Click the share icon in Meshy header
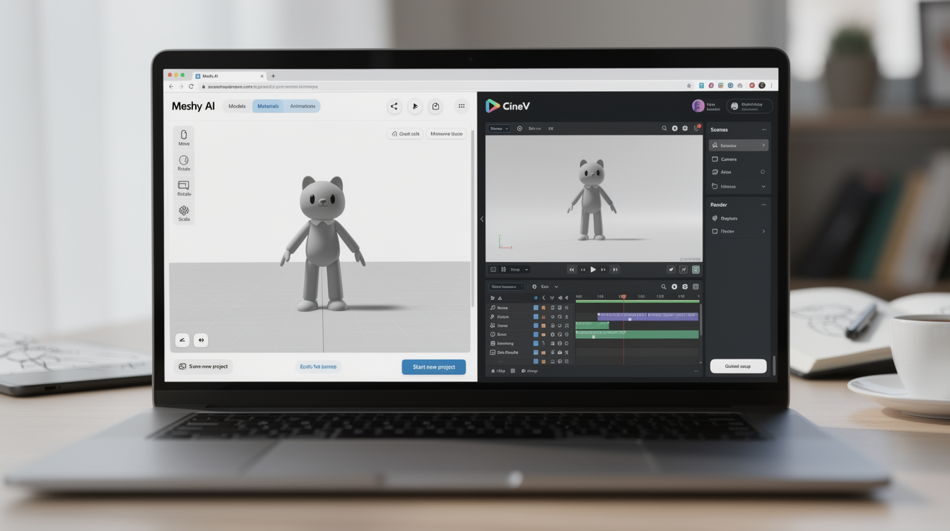This screenshot has height=531, width=950. [x=394, y=107]
